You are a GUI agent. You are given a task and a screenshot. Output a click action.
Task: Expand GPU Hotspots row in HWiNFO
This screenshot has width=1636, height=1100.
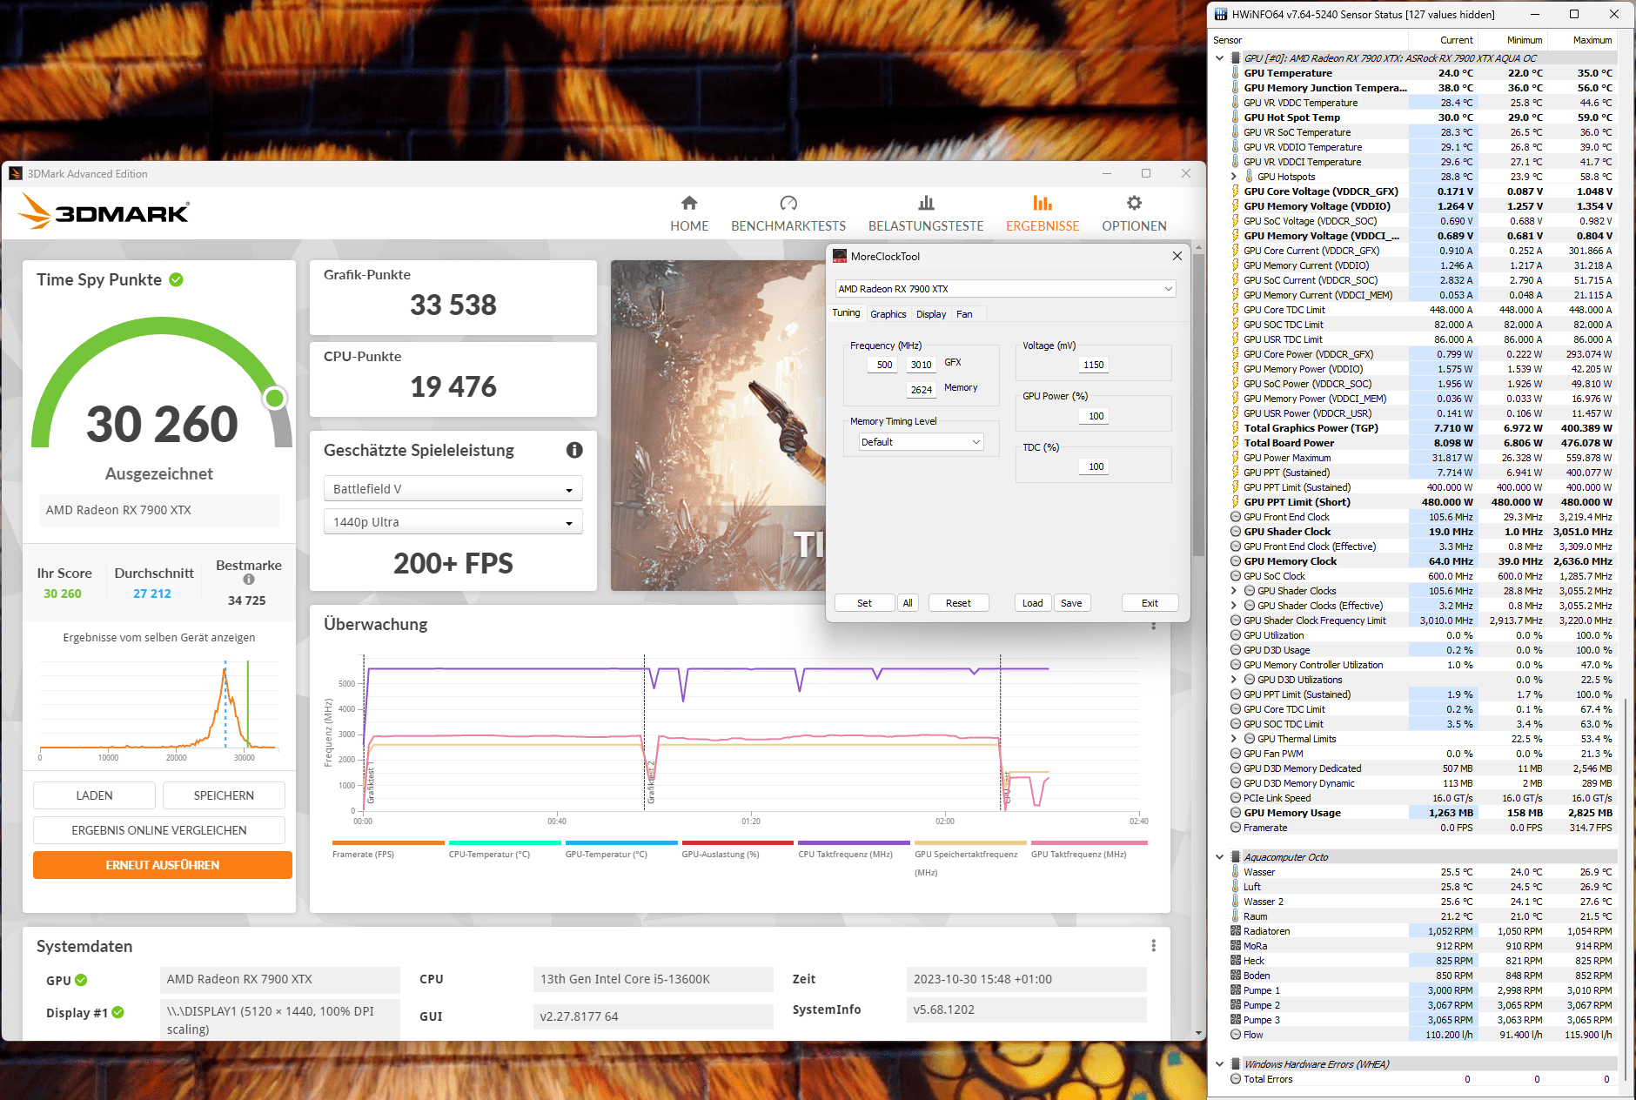pyautogui.click(x=1234, y=177)
